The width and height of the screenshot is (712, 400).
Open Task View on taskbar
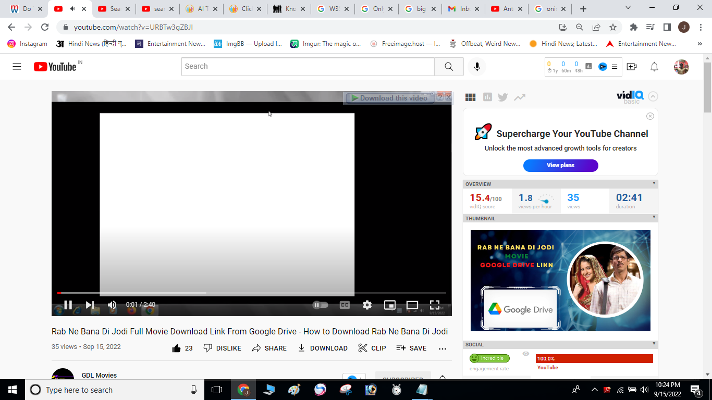click(x=217, y=390)
